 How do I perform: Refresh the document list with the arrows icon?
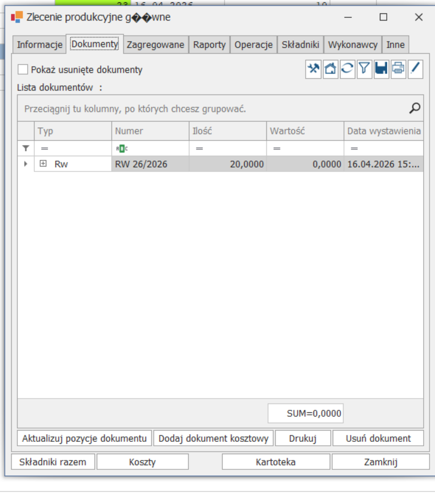pos(347,69)
